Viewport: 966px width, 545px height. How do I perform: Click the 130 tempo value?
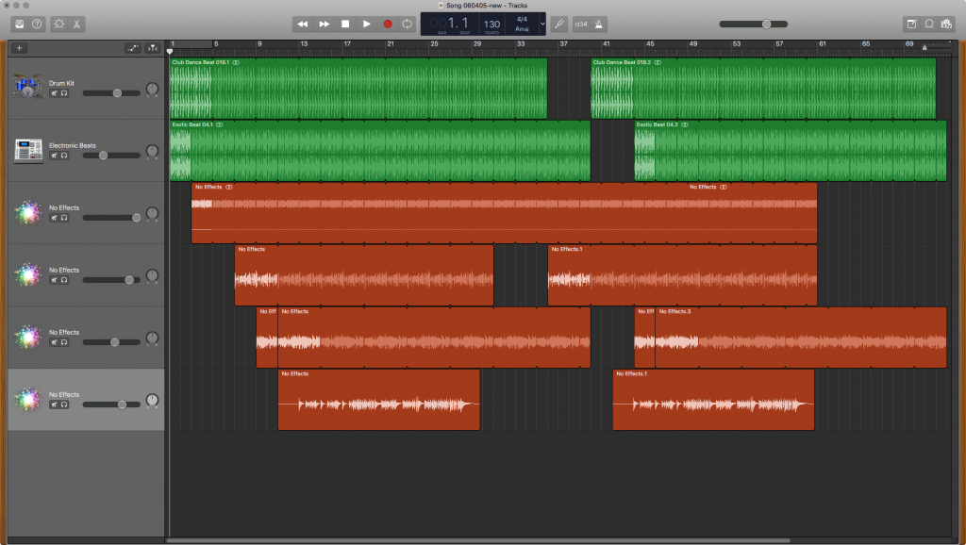[491, 24]
